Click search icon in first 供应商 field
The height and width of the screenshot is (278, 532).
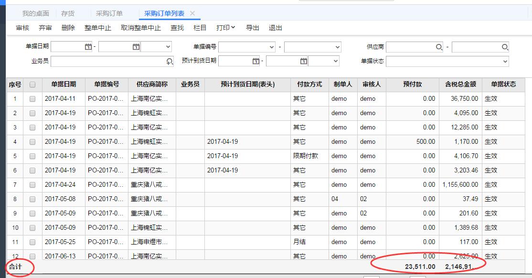(x=439, y=47)
